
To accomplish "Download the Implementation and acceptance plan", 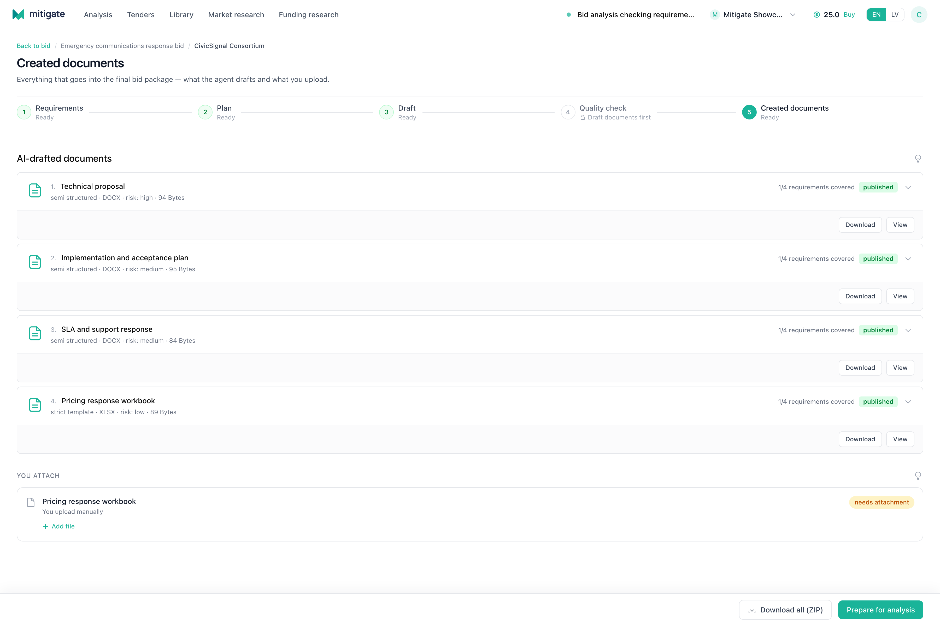I will coord(860,296).
